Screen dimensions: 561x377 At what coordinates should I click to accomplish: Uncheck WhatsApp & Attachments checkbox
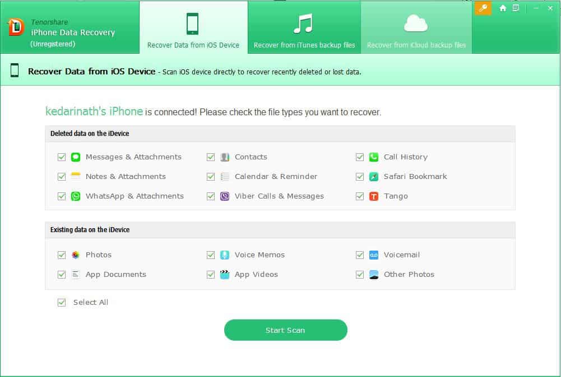[62, 196]
